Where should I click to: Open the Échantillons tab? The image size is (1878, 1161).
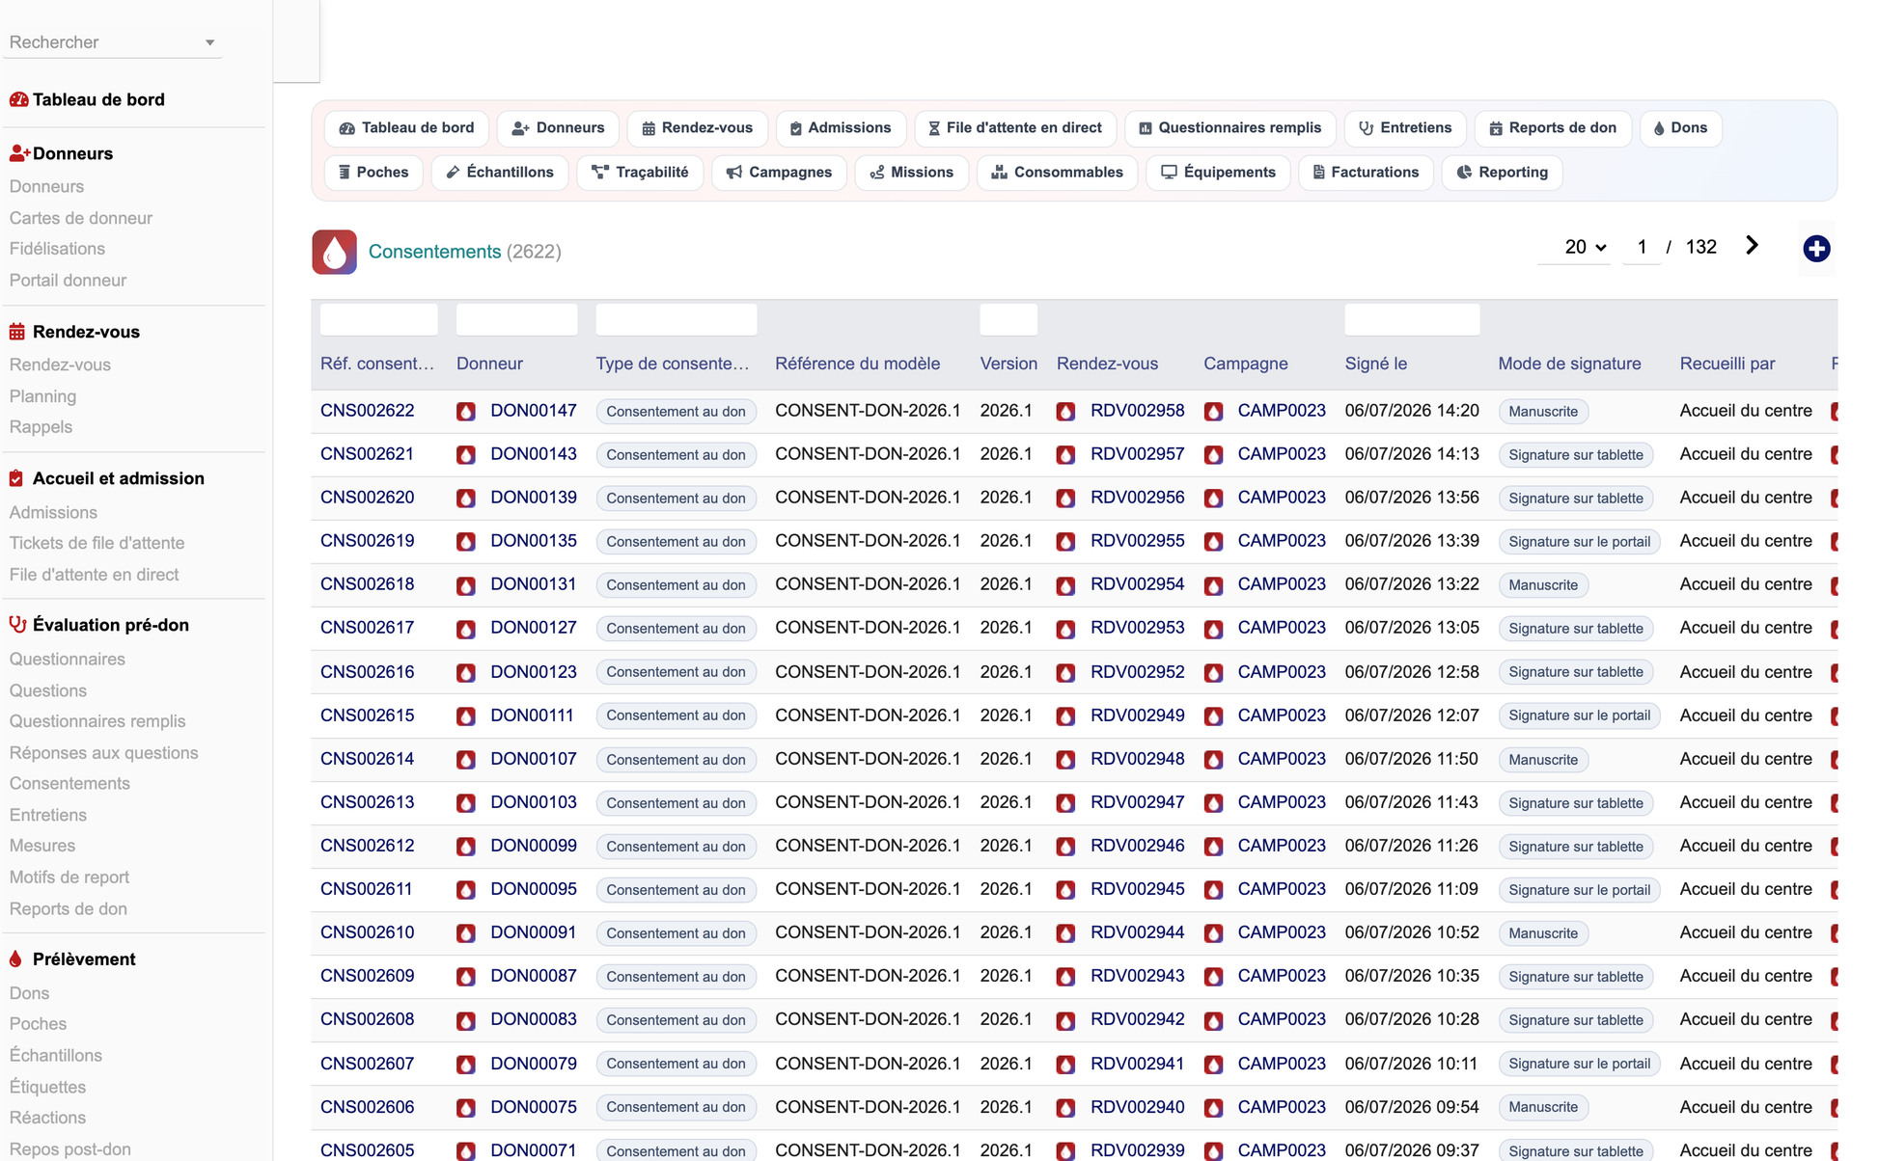coord(500,173)
